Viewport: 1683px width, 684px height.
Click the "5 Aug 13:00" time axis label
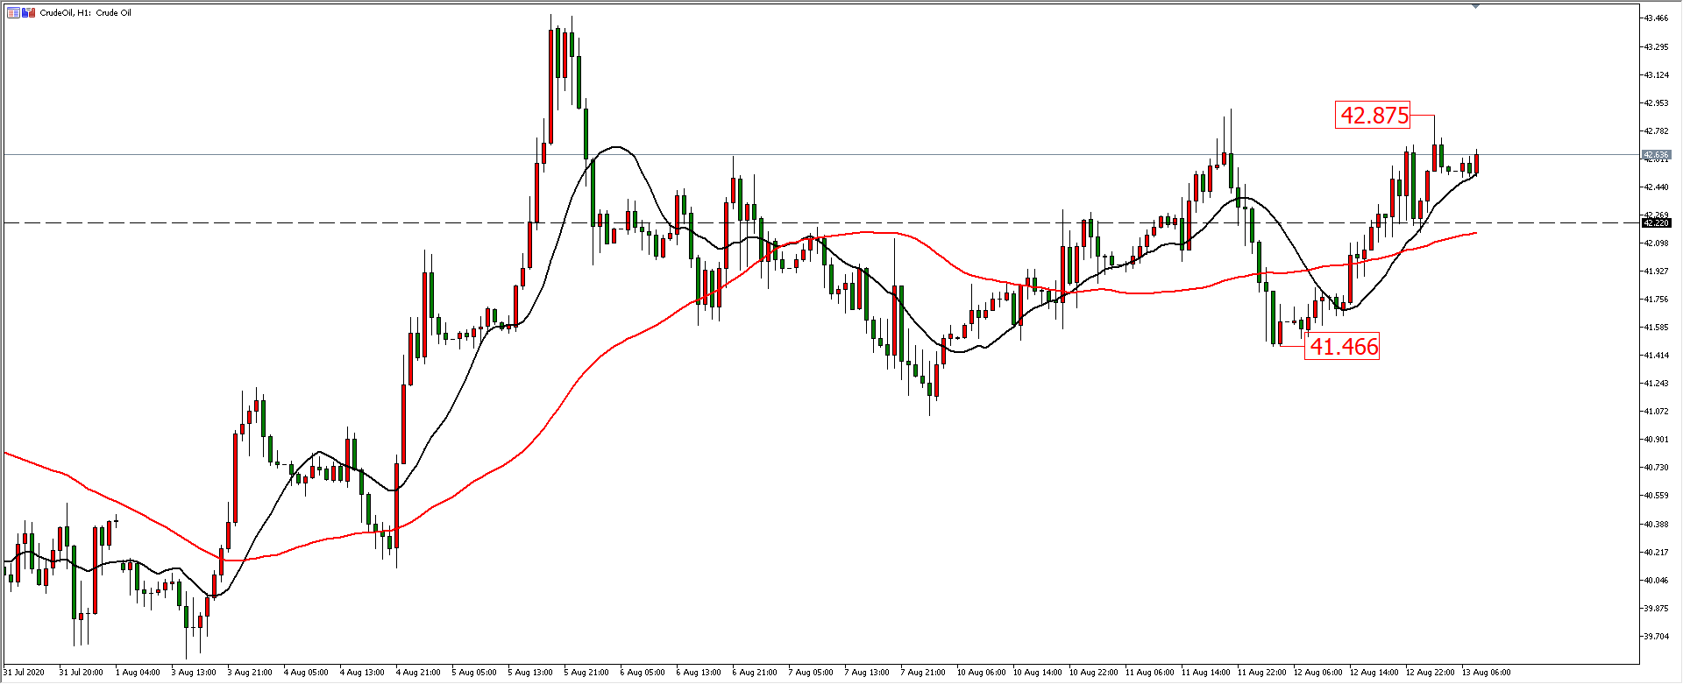point(530,673)
